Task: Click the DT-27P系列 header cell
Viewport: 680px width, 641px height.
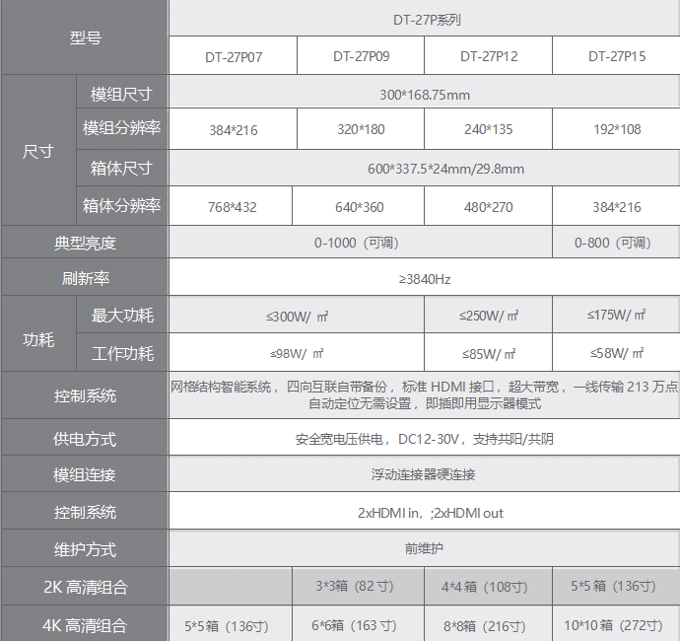Action: (424, 19)
